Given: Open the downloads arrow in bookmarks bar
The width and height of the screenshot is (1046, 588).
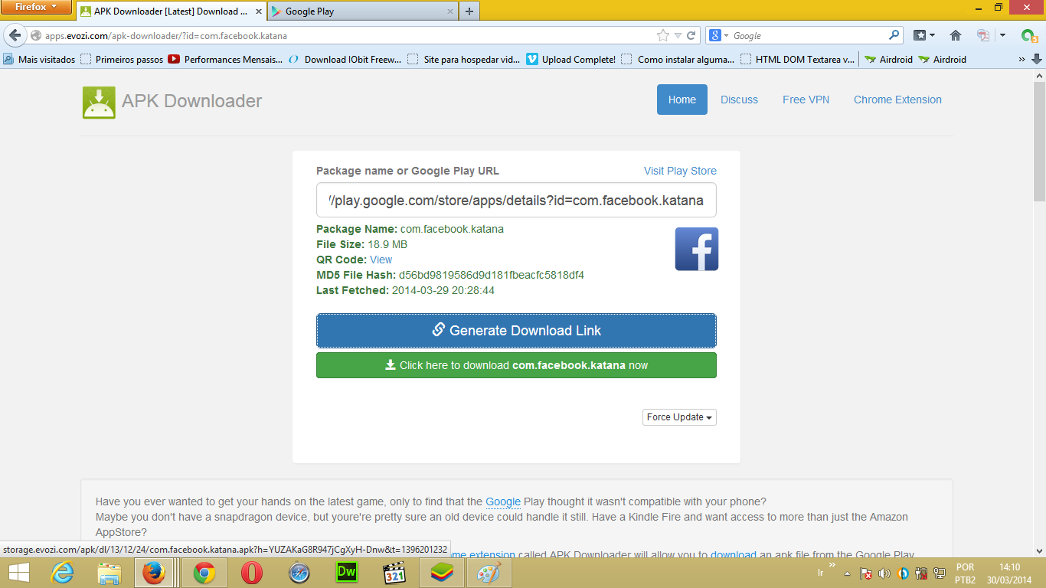Looking at the screenshot, I should point(1037,59).
